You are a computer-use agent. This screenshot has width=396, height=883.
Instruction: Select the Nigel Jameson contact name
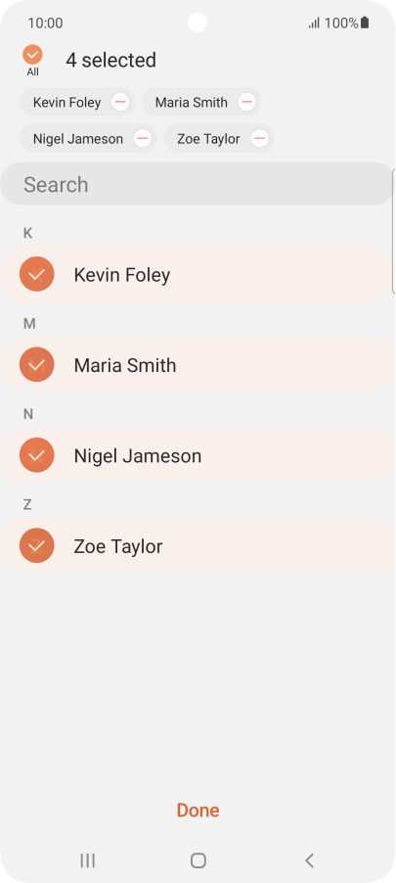(x=138, y=455)
